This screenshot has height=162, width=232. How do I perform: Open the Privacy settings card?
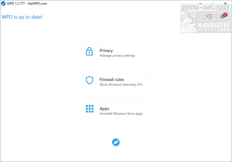click(x=116, y=55)
